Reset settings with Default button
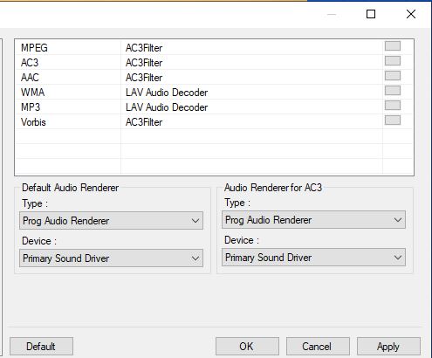 [x=41, y=347]
